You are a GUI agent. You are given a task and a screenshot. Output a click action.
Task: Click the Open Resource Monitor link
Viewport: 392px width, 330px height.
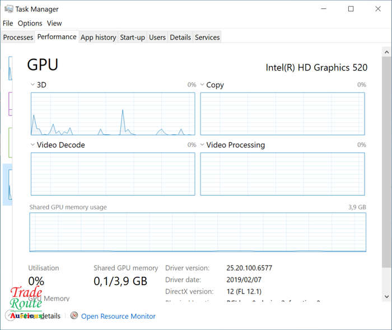point(118,316)
